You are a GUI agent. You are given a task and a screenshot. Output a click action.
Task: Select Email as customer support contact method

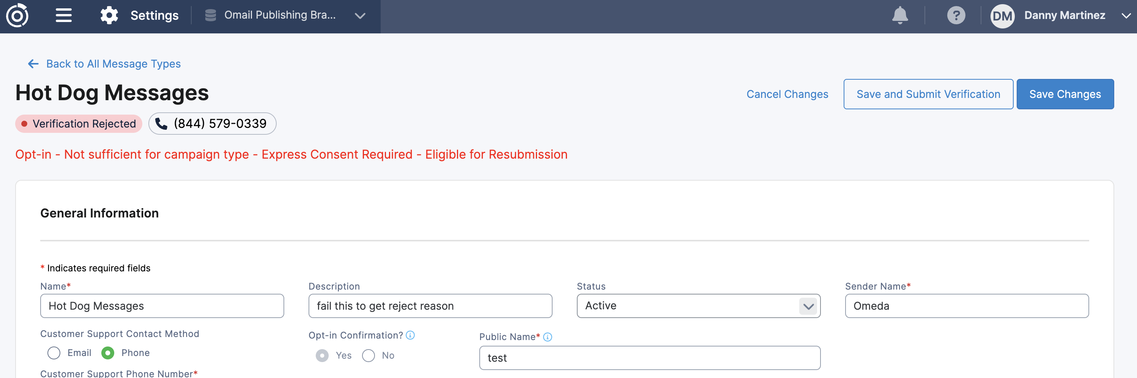54,353
